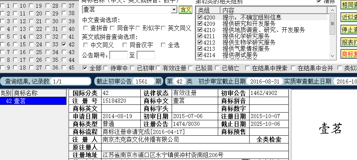Click the registration address text
Image resolution: width=357 pixels, height=160 pixels.
tap(163, 155)
